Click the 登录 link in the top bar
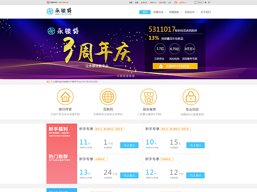The height and width of the screenshot is (192, 257). point(131,2)
